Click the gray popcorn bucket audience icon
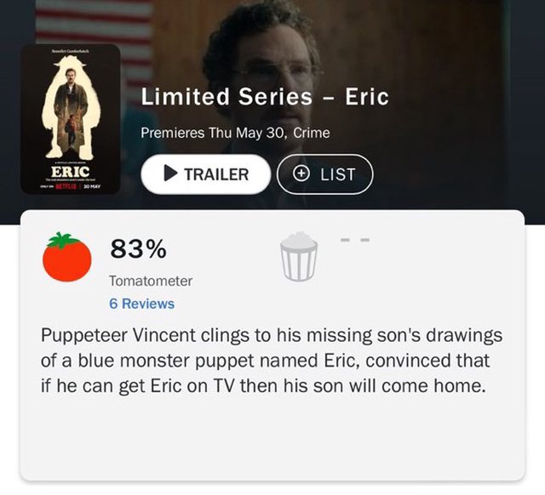This screenshot has width=545, height=495. [299, 257]
